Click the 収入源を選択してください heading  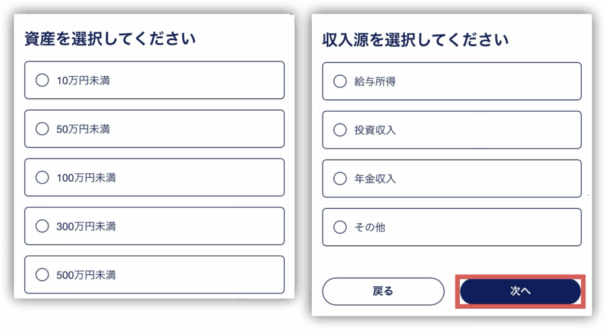point(415,40)
